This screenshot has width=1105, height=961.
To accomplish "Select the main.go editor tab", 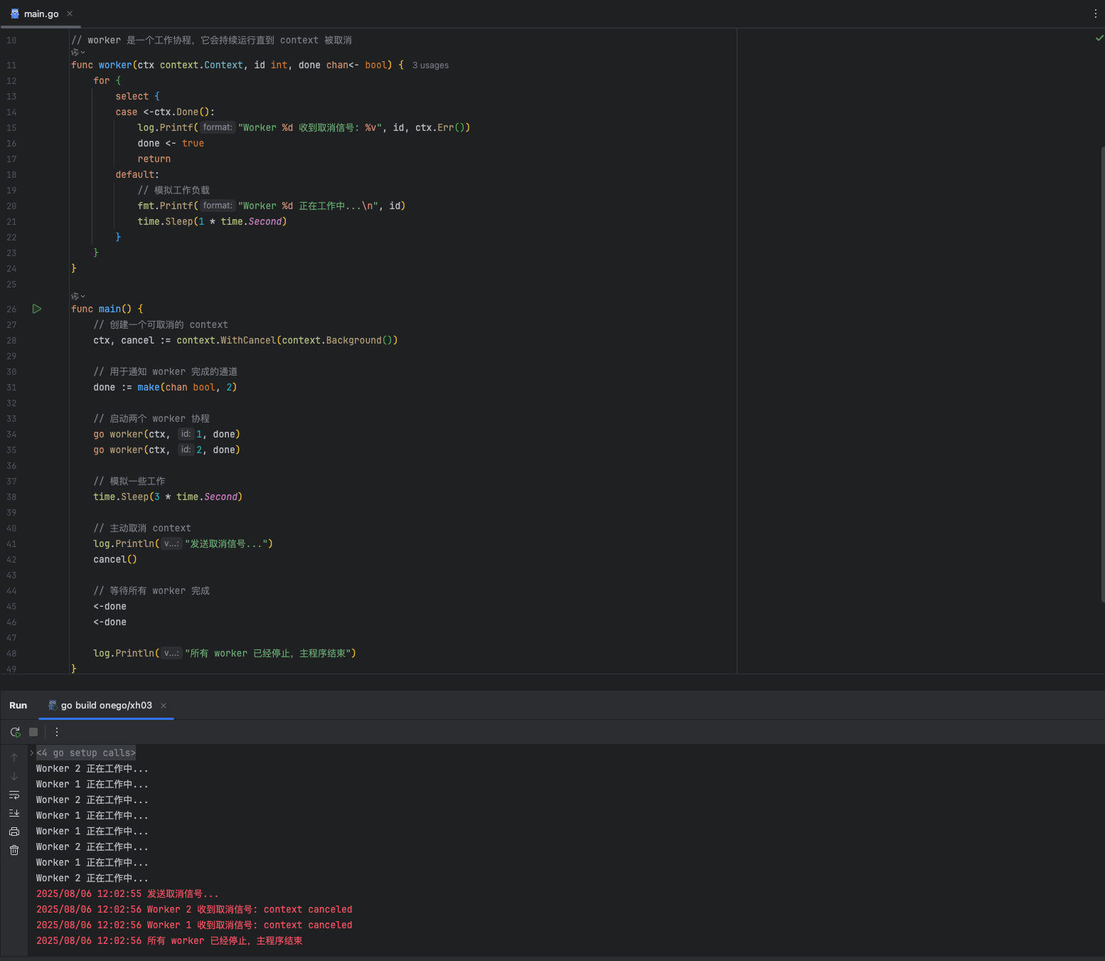I will pyautogui.click(x=41, y=14).
